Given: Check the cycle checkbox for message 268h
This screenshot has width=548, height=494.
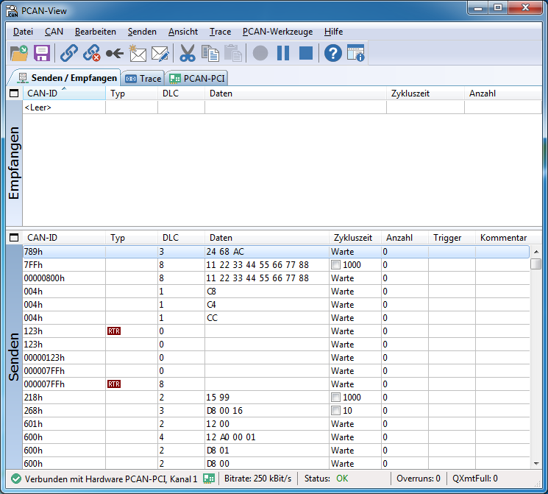Looking at the screenshot, I should point(335,411).
